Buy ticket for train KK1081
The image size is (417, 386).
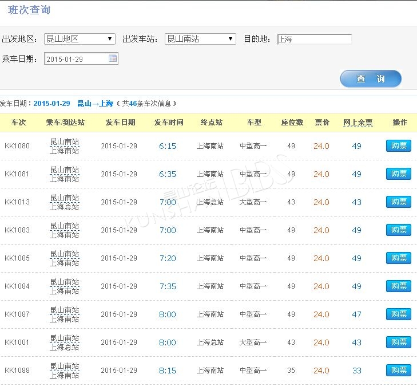pos(398,174)
